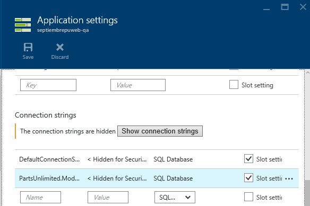This screenshot has width=310, height=206.
Task: Uncheck Slot setting for DefaultConnectionS... row
Action: 248,159
